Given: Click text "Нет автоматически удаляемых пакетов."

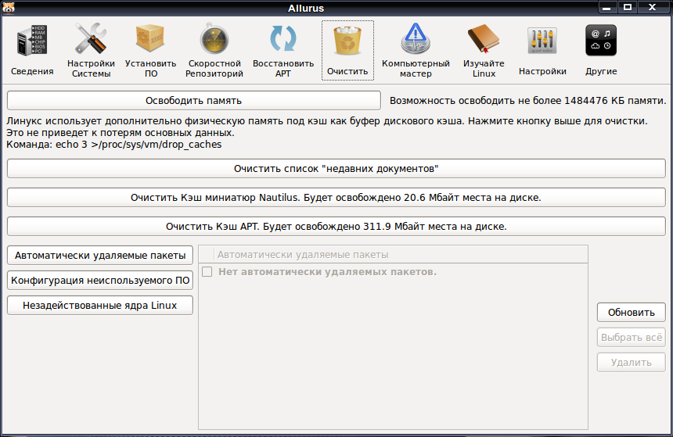Looking at the screenshot, I should tap(327, 271).
